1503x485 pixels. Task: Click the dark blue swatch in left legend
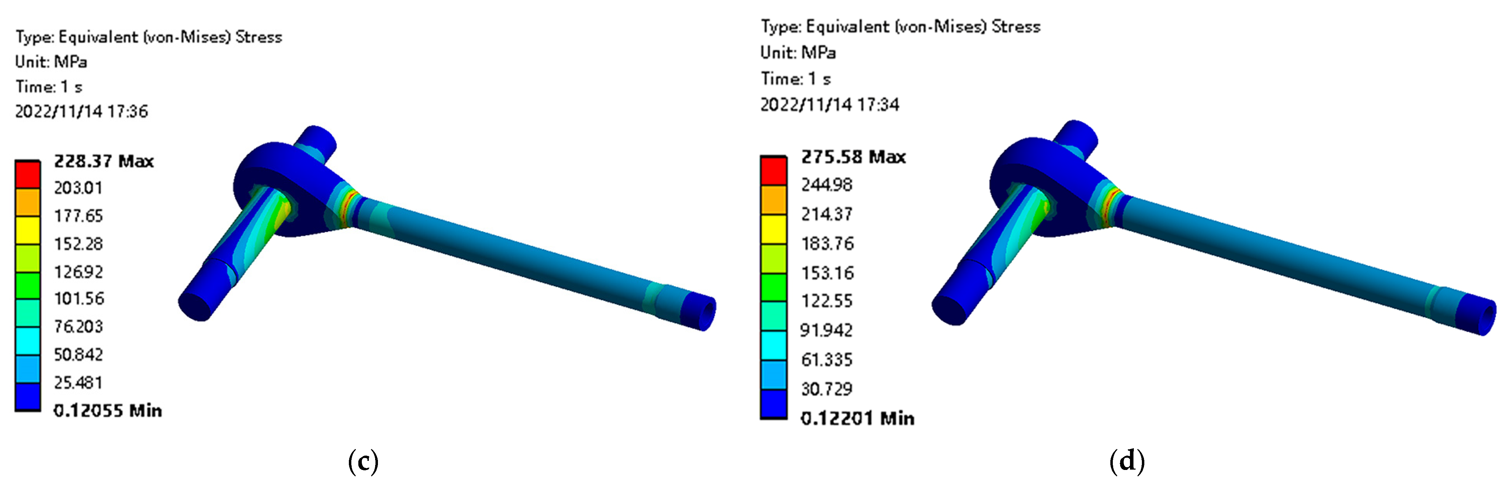(27, 396)
